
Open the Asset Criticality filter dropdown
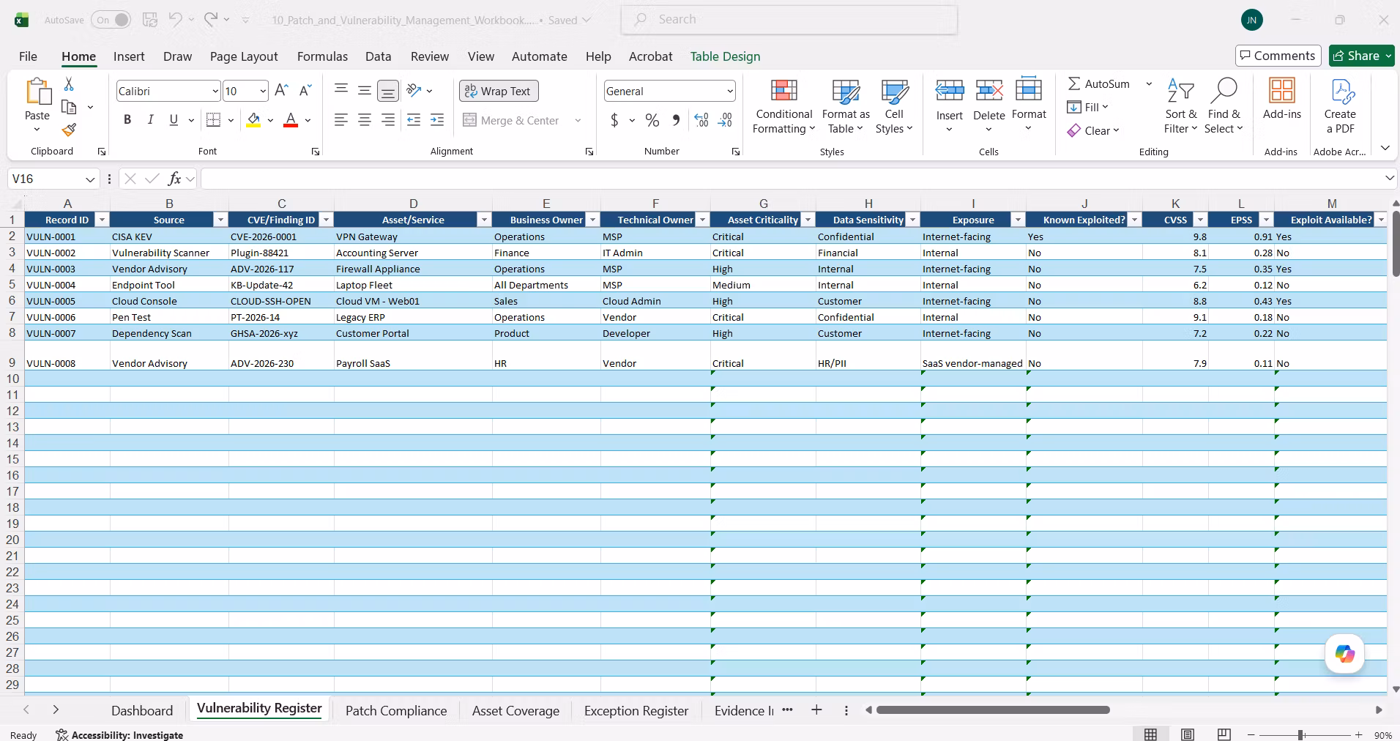tap(808, 220)
